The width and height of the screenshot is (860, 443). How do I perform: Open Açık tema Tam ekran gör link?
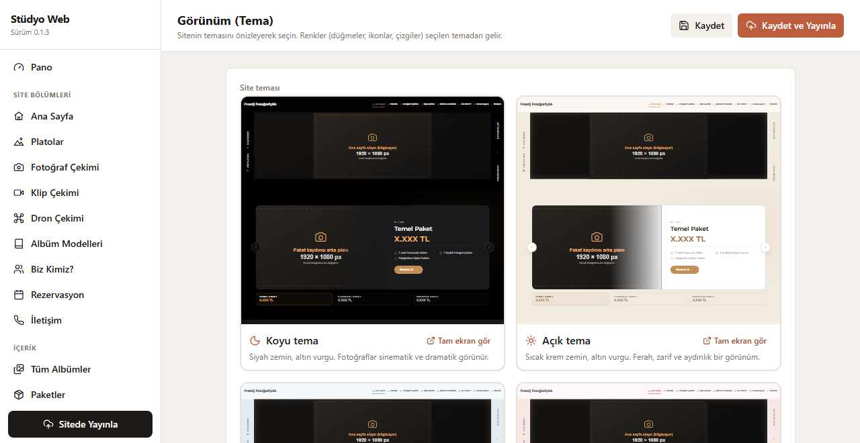734,341
